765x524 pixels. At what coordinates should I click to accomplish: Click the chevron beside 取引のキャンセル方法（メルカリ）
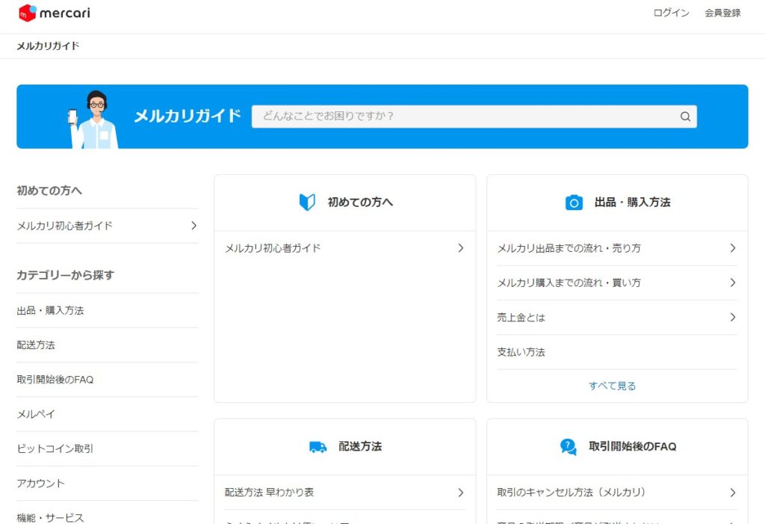click(x=732, y=493)
